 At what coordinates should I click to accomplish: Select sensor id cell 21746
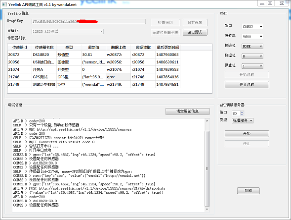pyautogui.click(x=19, y=77)
